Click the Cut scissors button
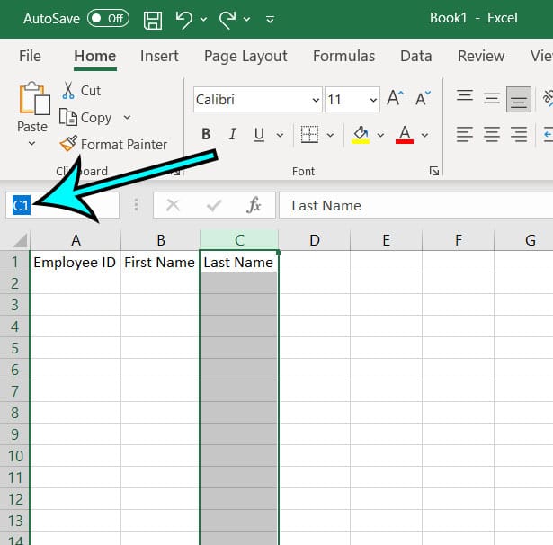 (x=82, y=91)
